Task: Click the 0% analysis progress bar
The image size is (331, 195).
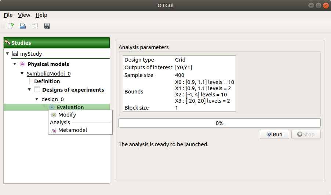Action: pyautogui.click(x=219, y=123)
